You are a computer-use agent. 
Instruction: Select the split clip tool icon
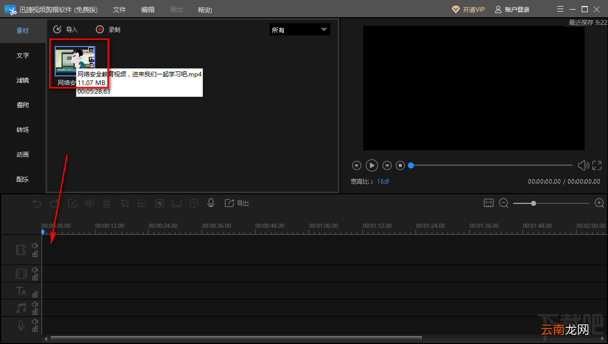89,203
